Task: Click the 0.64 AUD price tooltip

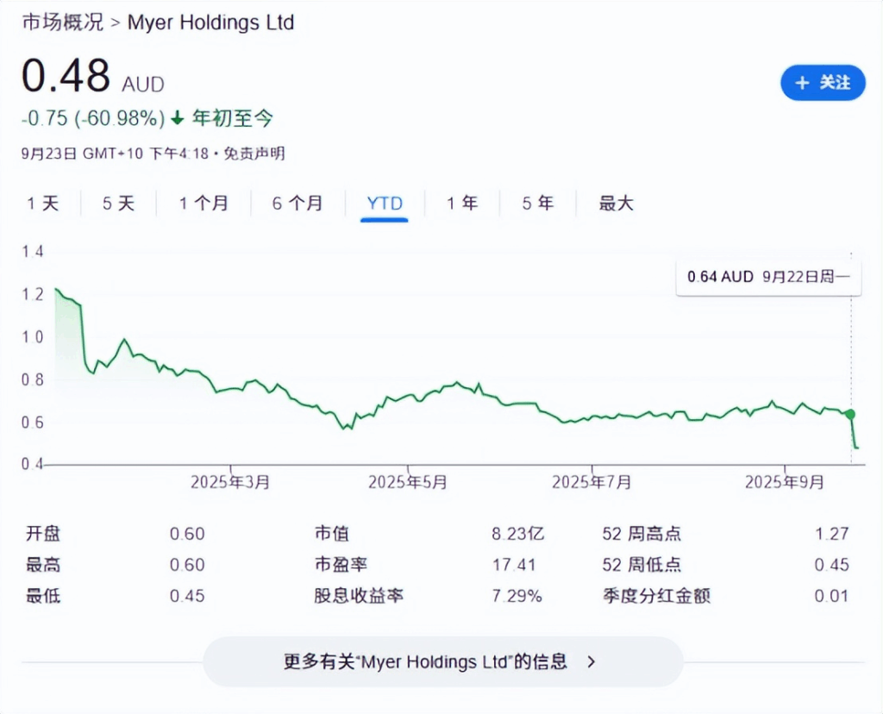Action: pyautogui.click(x=768, y=278)
